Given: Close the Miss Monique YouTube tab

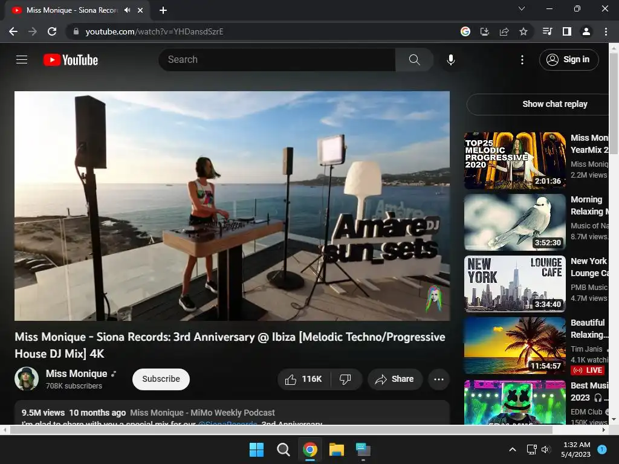Looking at the screenshot, I should click(x=140, y=10).
